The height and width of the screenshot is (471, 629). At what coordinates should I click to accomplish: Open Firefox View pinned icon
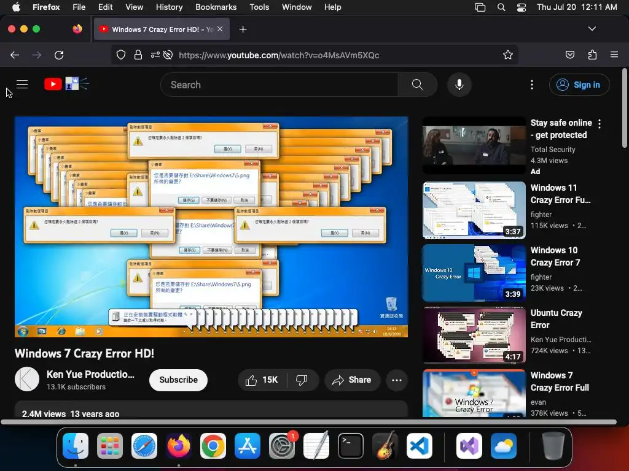(x=77, y=29)
